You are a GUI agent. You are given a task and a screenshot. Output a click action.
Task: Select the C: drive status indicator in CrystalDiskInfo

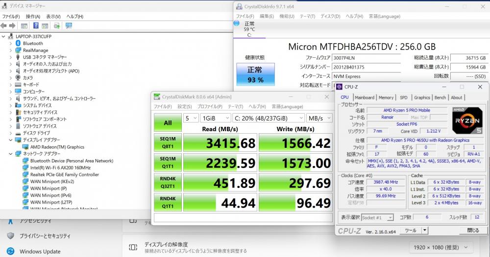point(249,29)
